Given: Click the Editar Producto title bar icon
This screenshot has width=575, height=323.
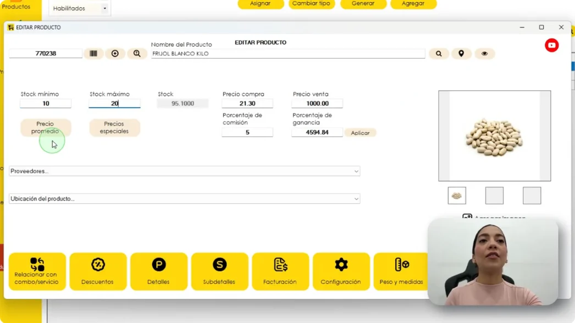Looking at the screenshot, I should (x=10, y=27).
